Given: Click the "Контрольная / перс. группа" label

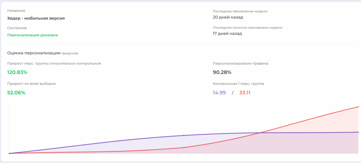Looking at the screenshot, I should (238, 83).
